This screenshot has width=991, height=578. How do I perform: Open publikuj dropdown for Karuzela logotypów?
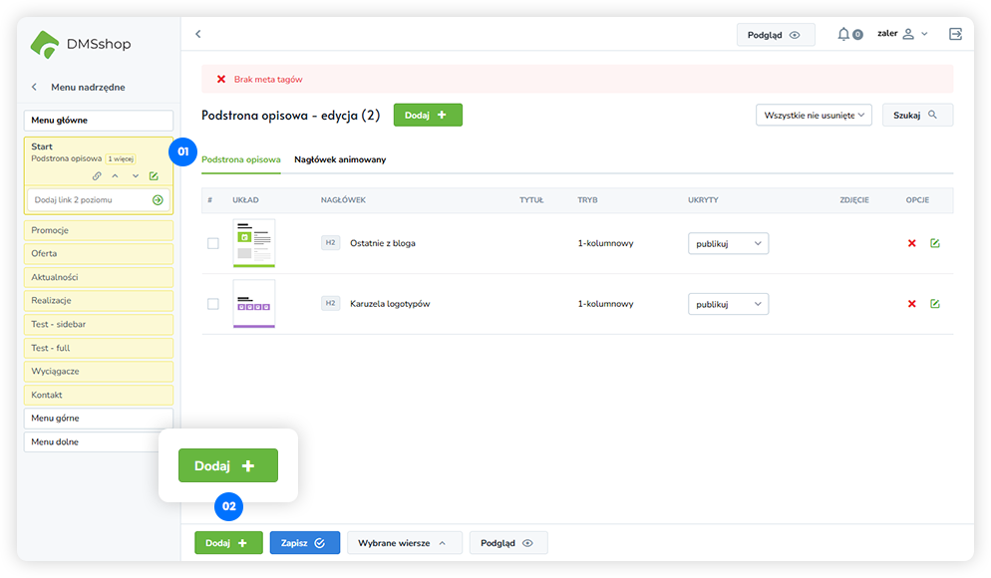point(728,304)
